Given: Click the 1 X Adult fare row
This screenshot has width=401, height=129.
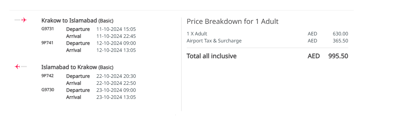Looking at the screenshot, I should [267, 34].
